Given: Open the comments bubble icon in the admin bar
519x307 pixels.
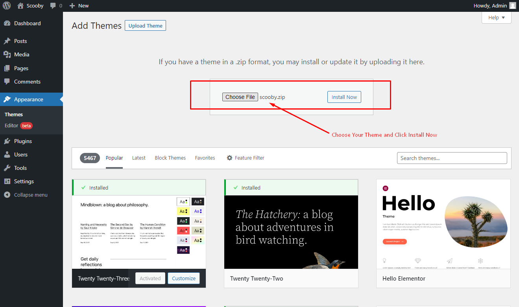Looking at the screenshot, I should pos(53,6).
